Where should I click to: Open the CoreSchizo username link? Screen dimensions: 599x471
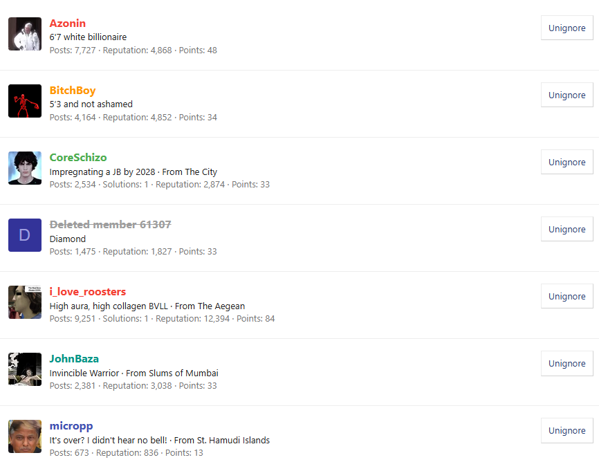[x=78, y=158]
